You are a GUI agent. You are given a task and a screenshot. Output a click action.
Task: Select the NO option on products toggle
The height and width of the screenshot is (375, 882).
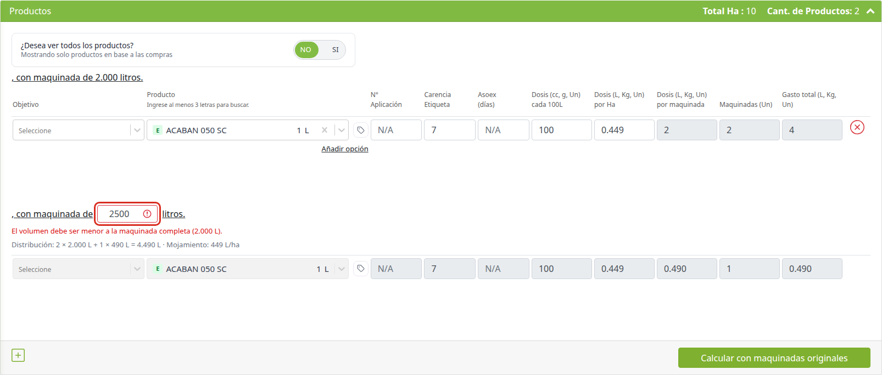point(306,49)
